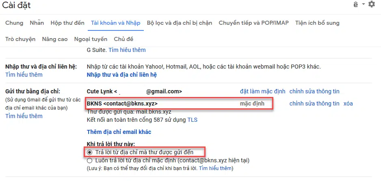Switch to the Chủ đề tab
This screenshot has width=381, height=181.
(123, 39)
